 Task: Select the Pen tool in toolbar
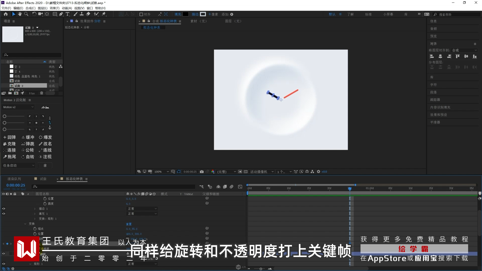(x=61, y=14)
